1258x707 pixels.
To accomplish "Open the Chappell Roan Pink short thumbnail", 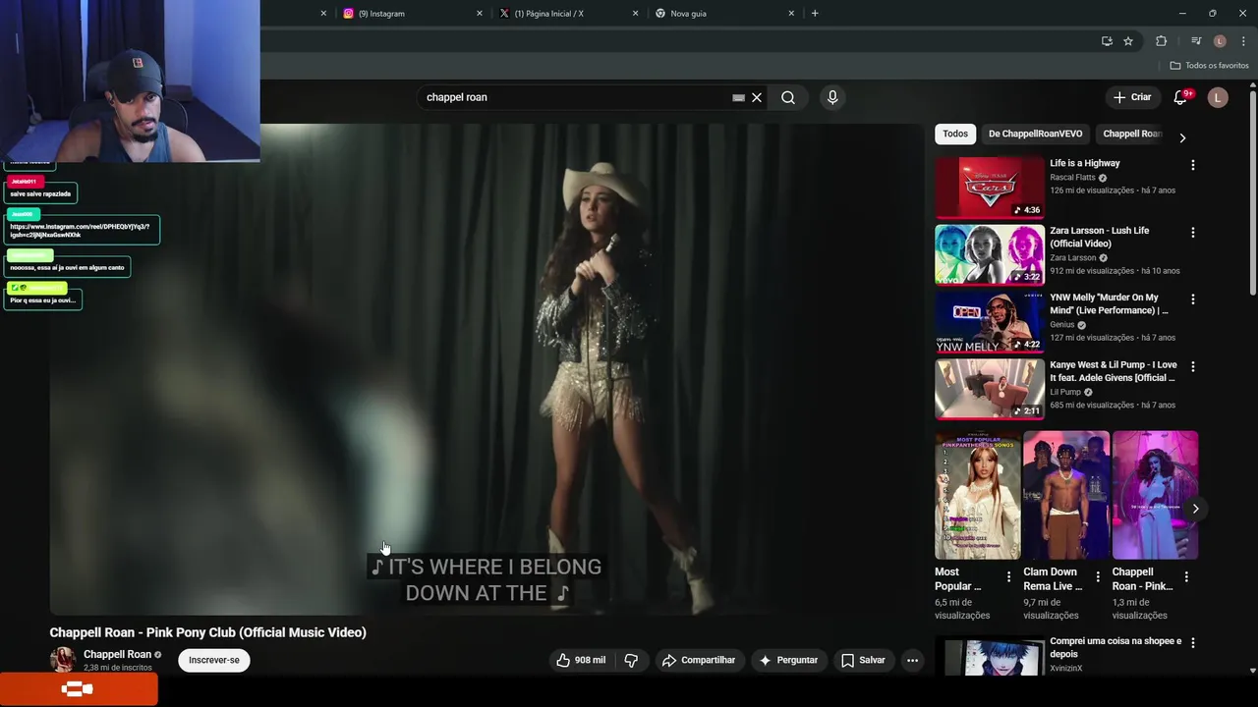I will point(1155,495).
